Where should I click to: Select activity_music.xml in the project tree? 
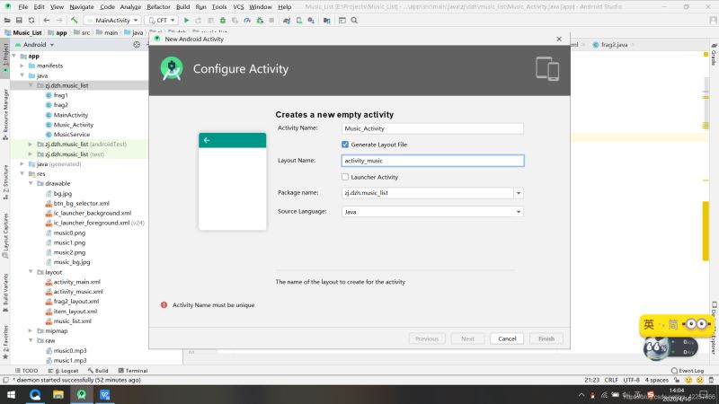77,292
